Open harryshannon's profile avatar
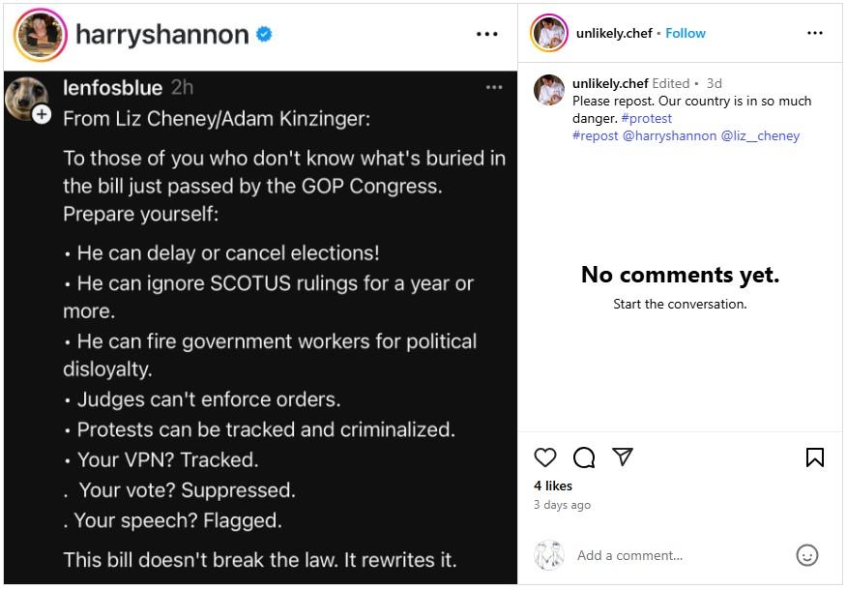 pos(40,35)
